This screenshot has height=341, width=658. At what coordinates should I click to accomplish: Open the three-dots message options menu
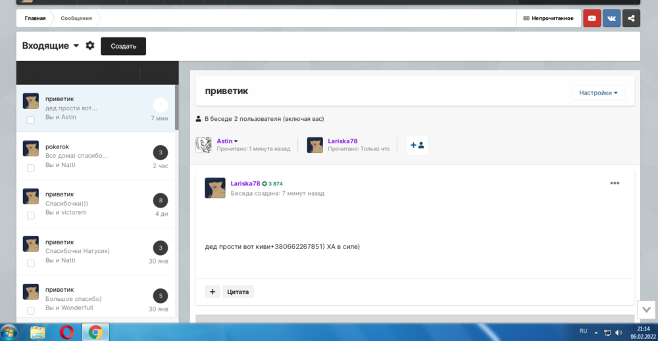pos(615,183)
